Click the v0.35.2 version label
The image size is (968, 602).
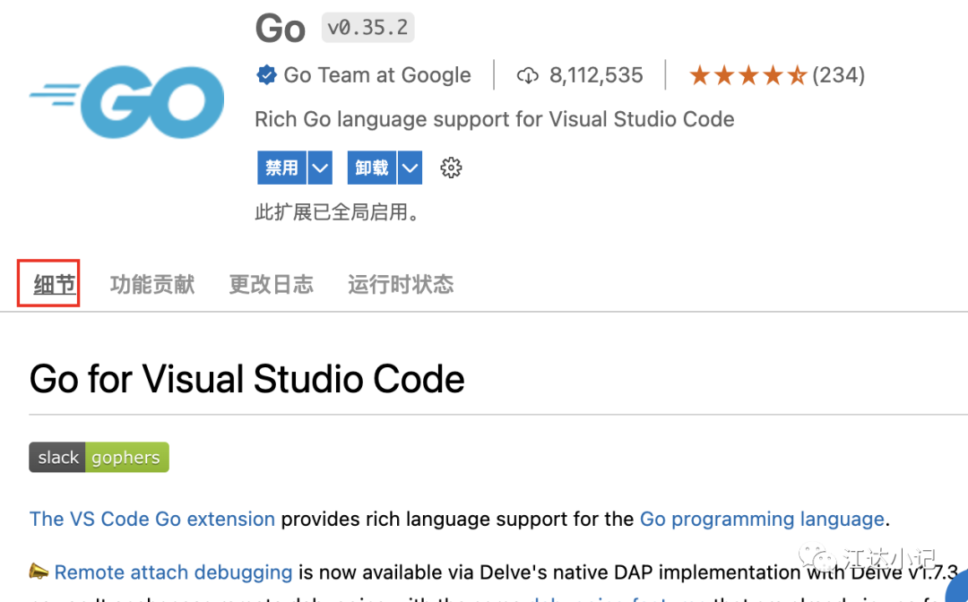[x=368, y=28]
